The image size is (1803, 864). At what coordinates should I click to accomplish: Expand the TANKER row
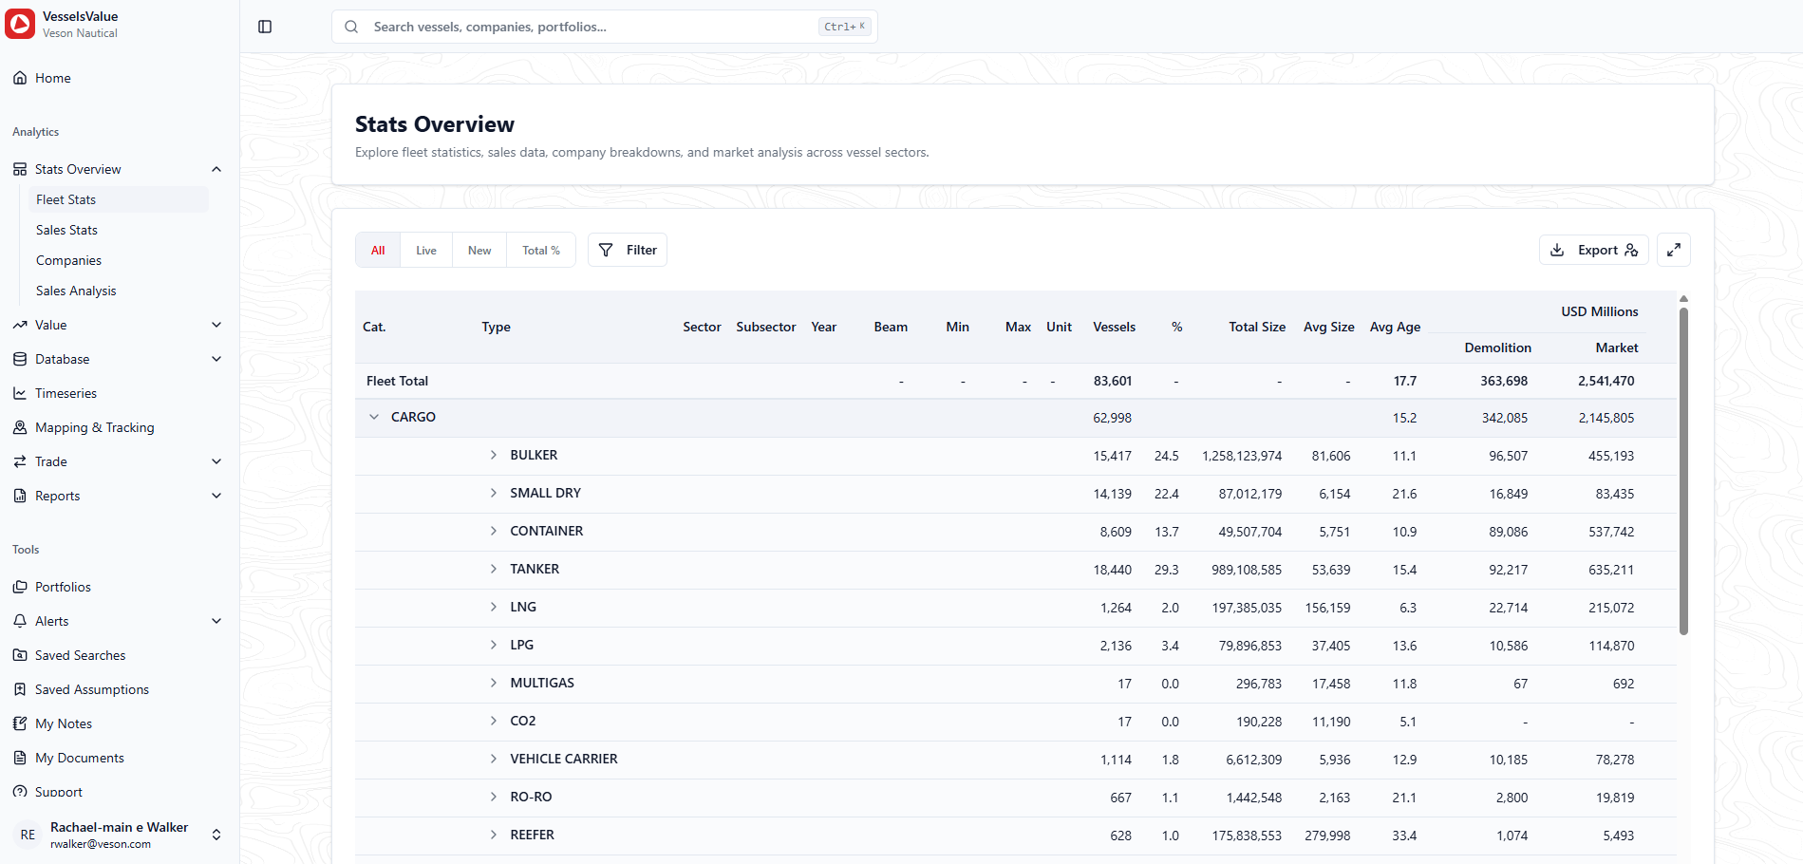pos(494,569)
